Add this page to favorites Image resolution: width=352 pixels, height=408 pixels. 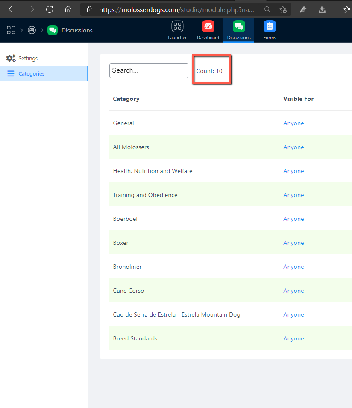(283, 10)
